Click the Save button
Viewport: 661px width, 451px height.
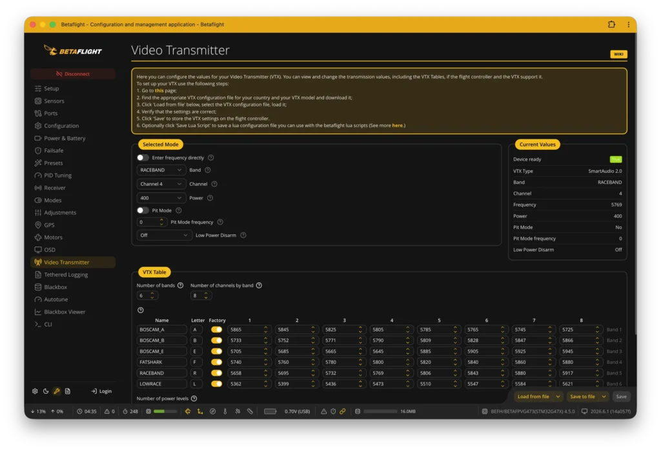pos(621,397)
